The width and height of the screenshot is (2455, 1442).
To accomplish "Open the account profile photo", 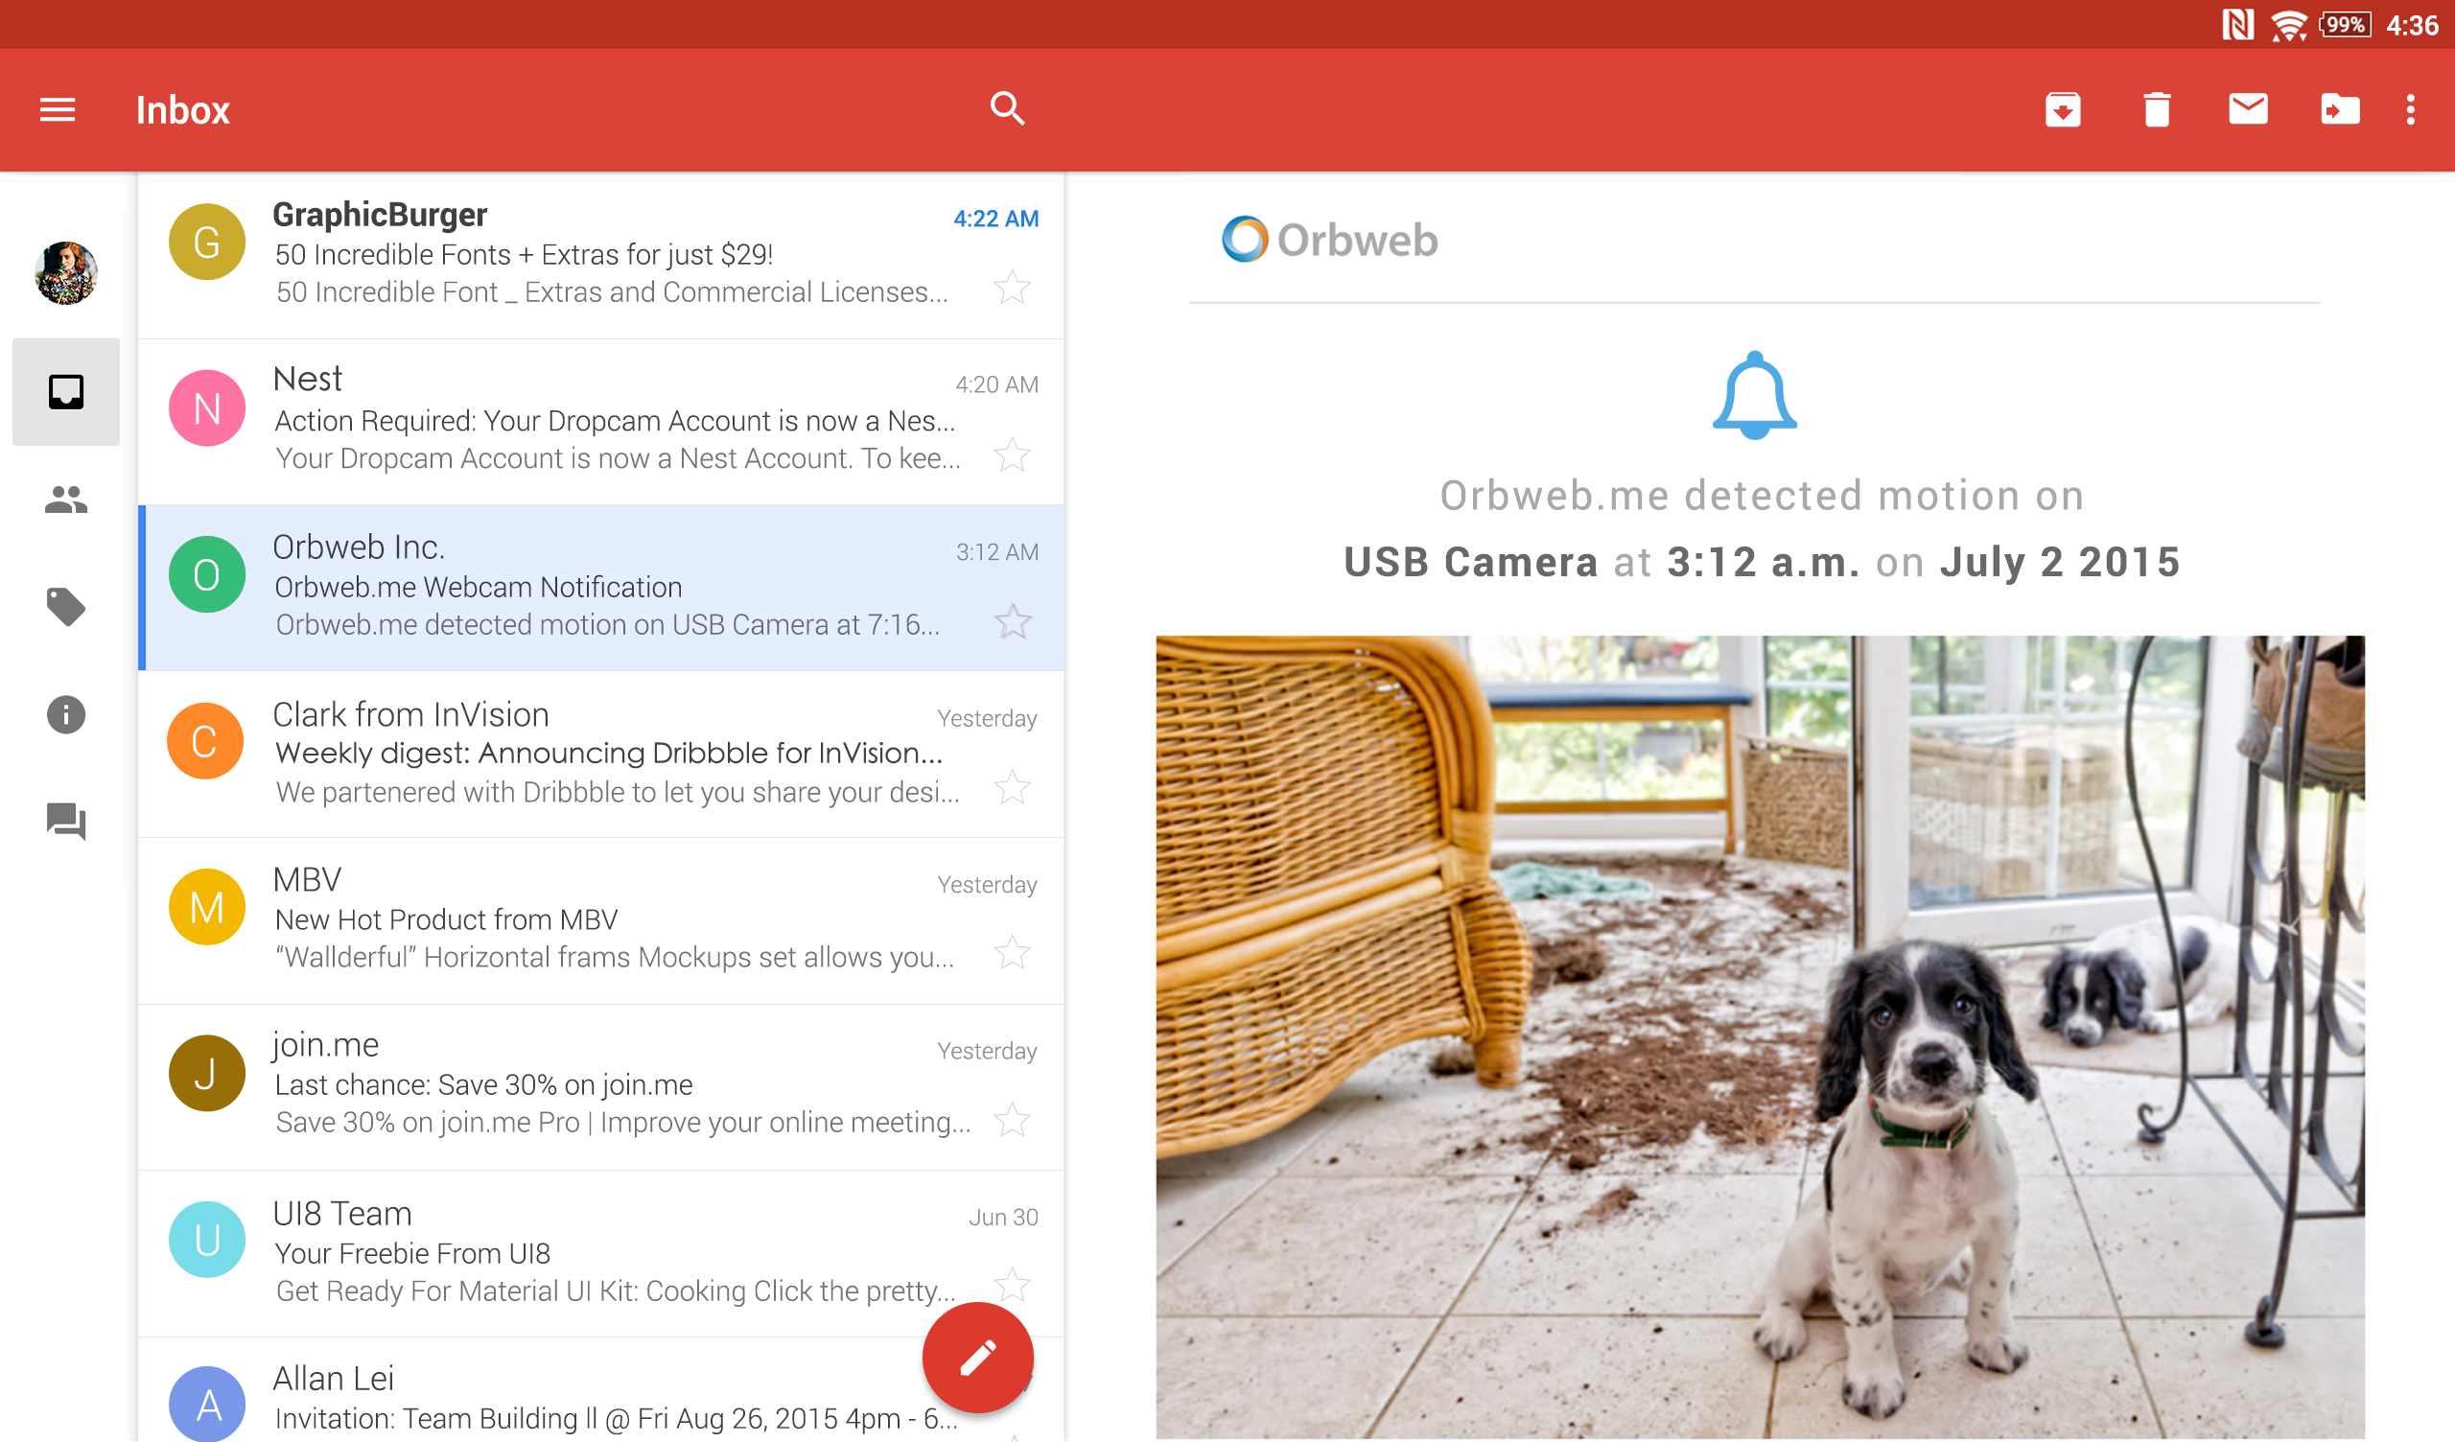I will tap(66, 274).
